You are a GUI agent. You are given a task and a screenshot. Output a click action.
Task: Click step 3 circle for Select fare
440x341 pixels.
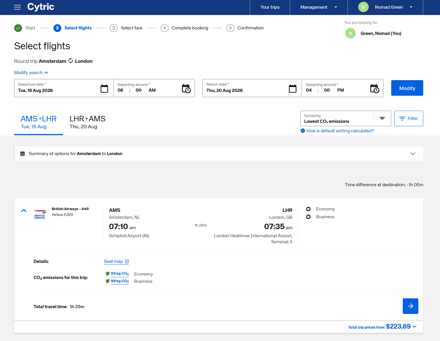113,28
